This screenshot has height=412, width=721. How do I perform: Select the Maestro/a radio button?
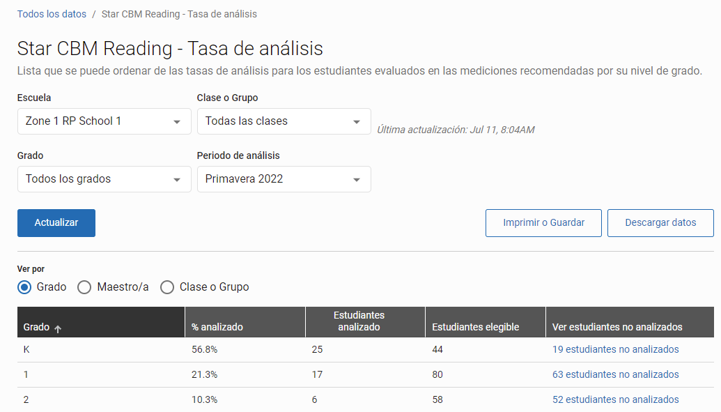point(84,287)
